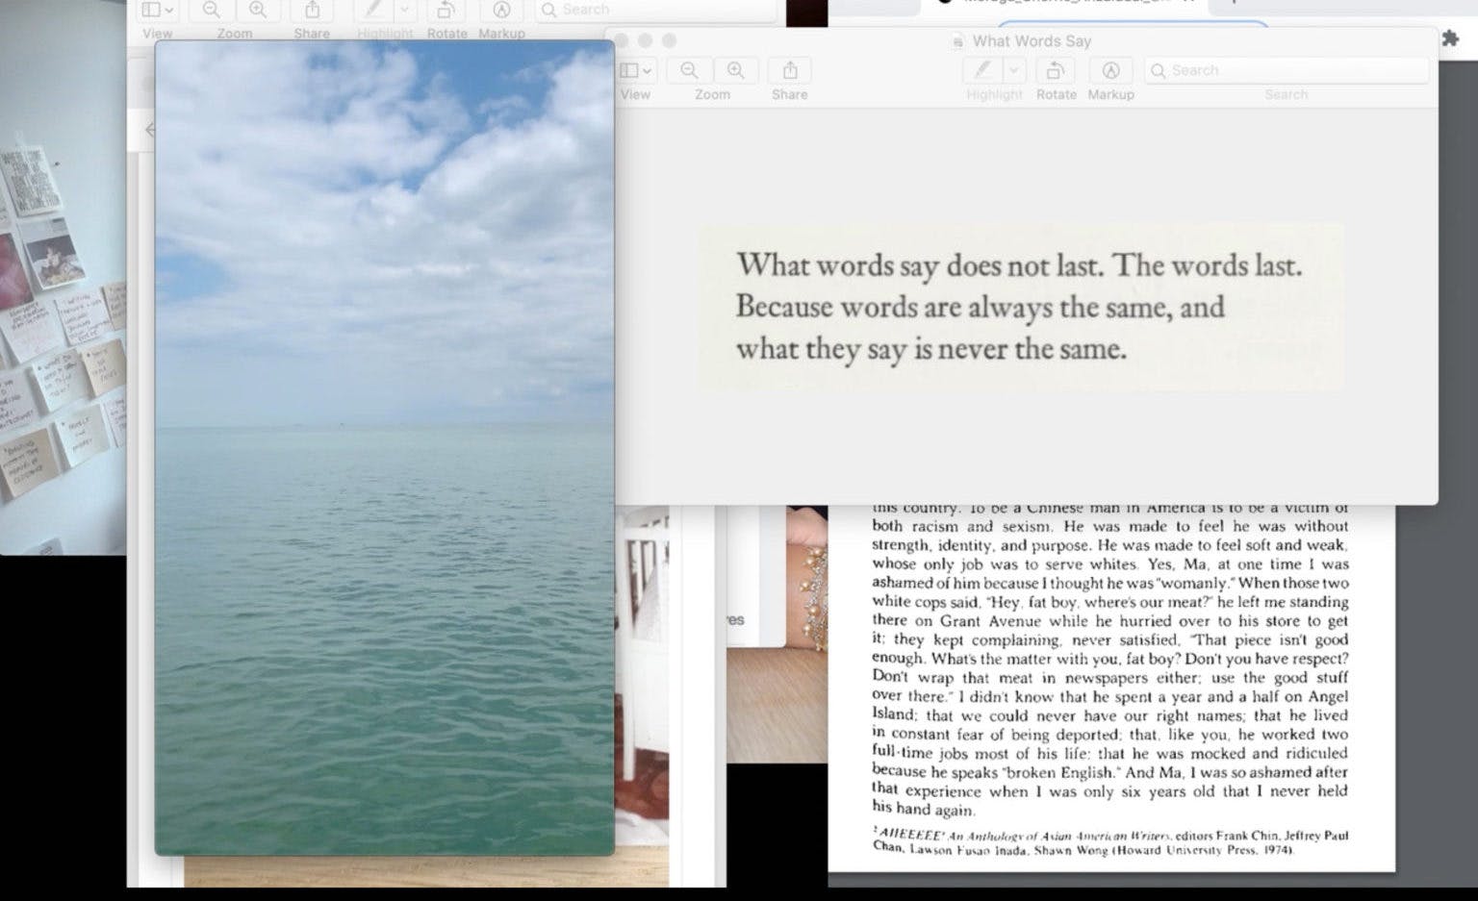The height and width of the screenshot is (901, 1478).
Task: Open View dropdown in the background Preview window
Action: 157,11
